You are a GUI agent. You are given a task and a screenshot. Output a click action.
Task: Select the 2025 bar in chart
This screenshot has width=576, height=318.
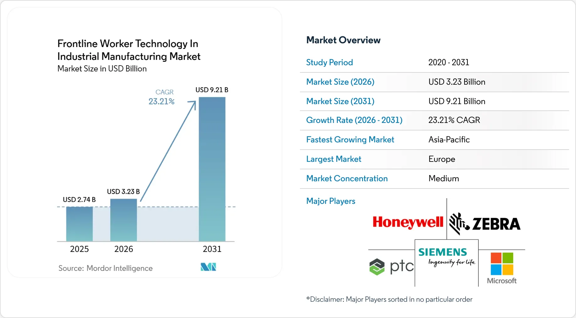tap(79, 224)
